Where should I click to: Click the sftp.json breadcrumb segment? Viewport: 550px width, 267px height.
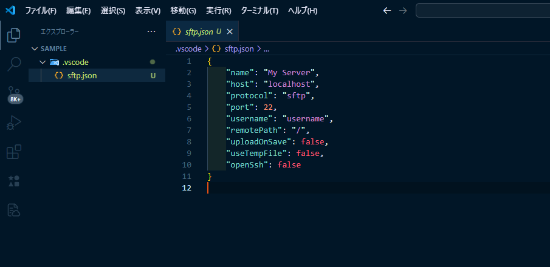point(239,49)
